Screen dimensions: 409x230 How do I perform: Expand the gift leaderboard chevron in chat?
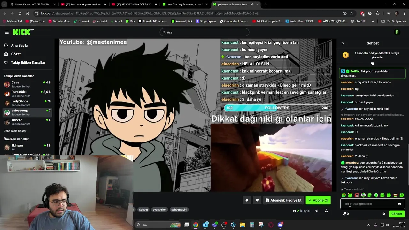[373, 64]
